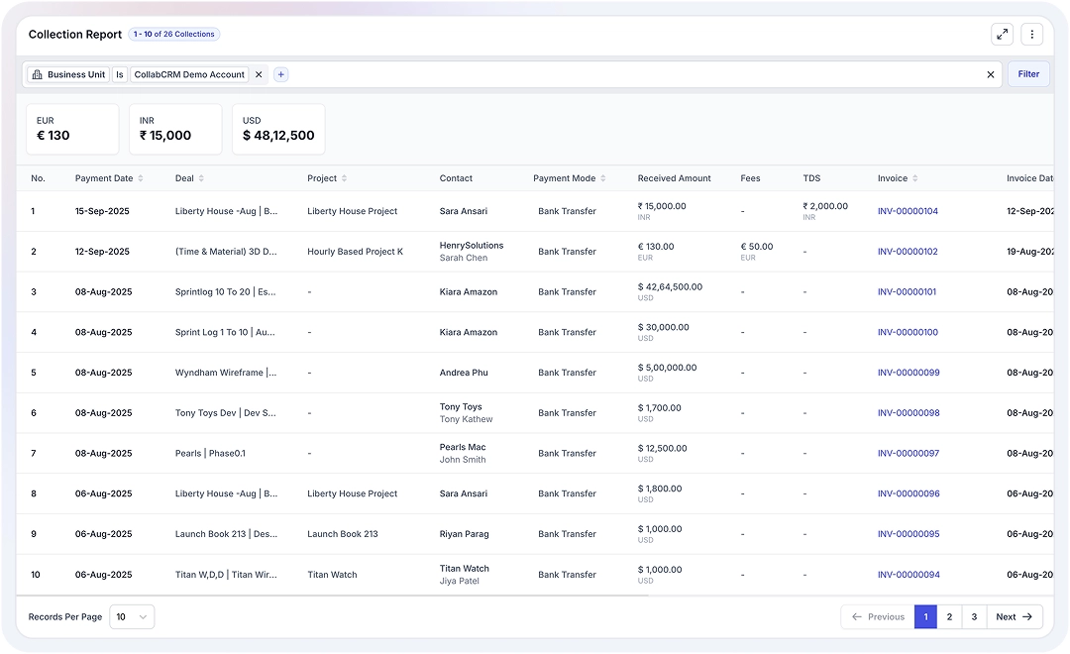Select page 2 of results

click(949, 616)
